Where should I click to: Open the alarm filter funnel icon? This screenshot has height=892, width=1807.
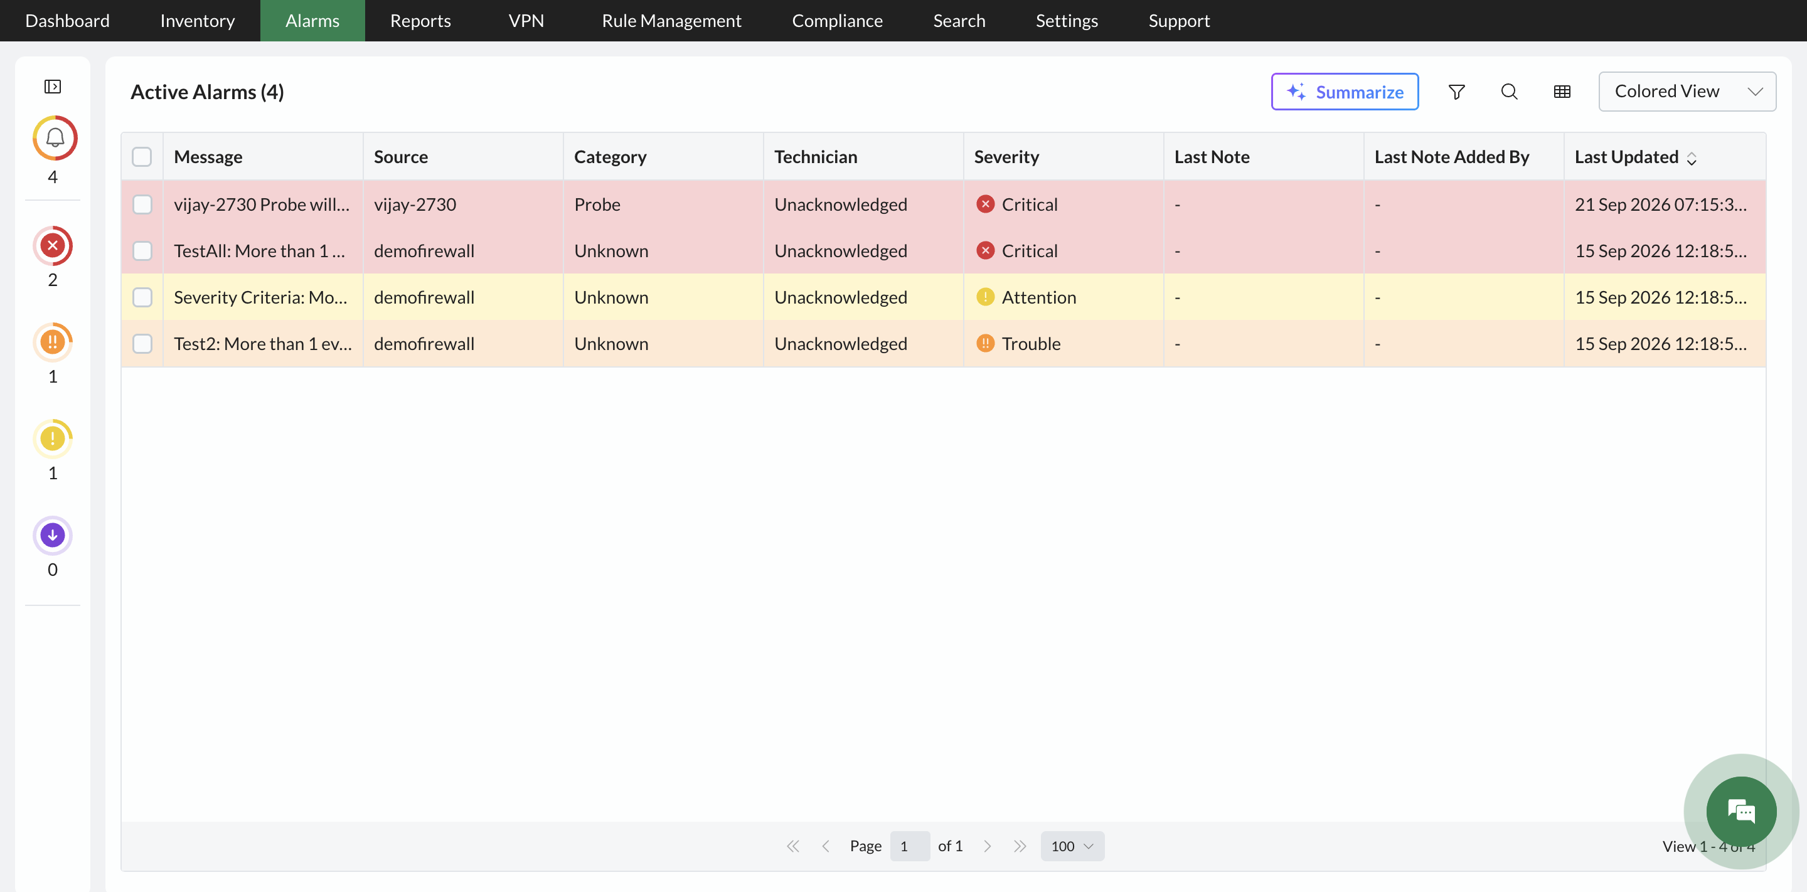(1457, 92)
